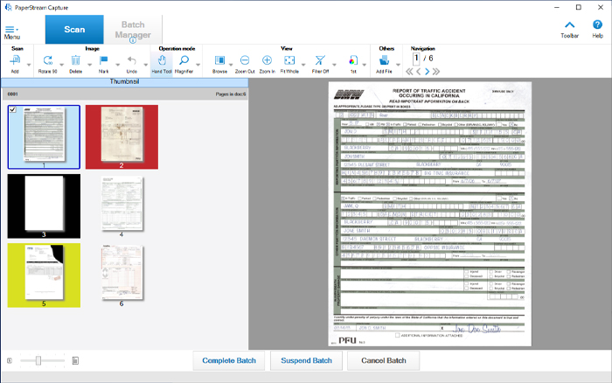Click the document header 0001
The width and height of the screenshot is (612, 383).
point(124,94)
